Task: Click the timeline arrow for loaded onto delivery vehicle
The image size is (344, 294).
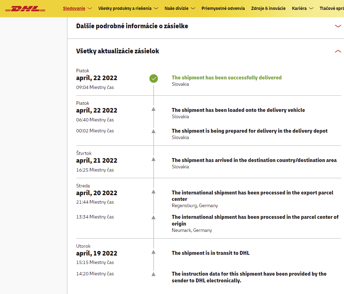Action: (x=153, y=109)
